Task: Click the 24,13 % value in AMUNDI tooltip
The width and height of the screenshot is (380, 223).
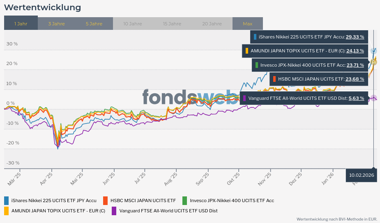Action: pyautogui.click(x=355, y=51)
